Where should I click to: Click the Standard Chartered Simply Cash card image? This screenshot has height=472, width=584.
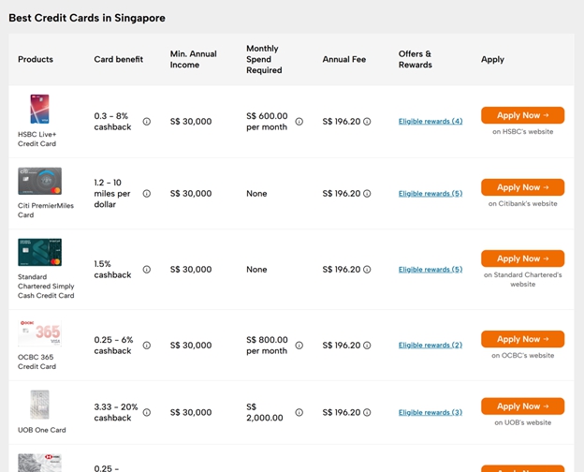40,253
